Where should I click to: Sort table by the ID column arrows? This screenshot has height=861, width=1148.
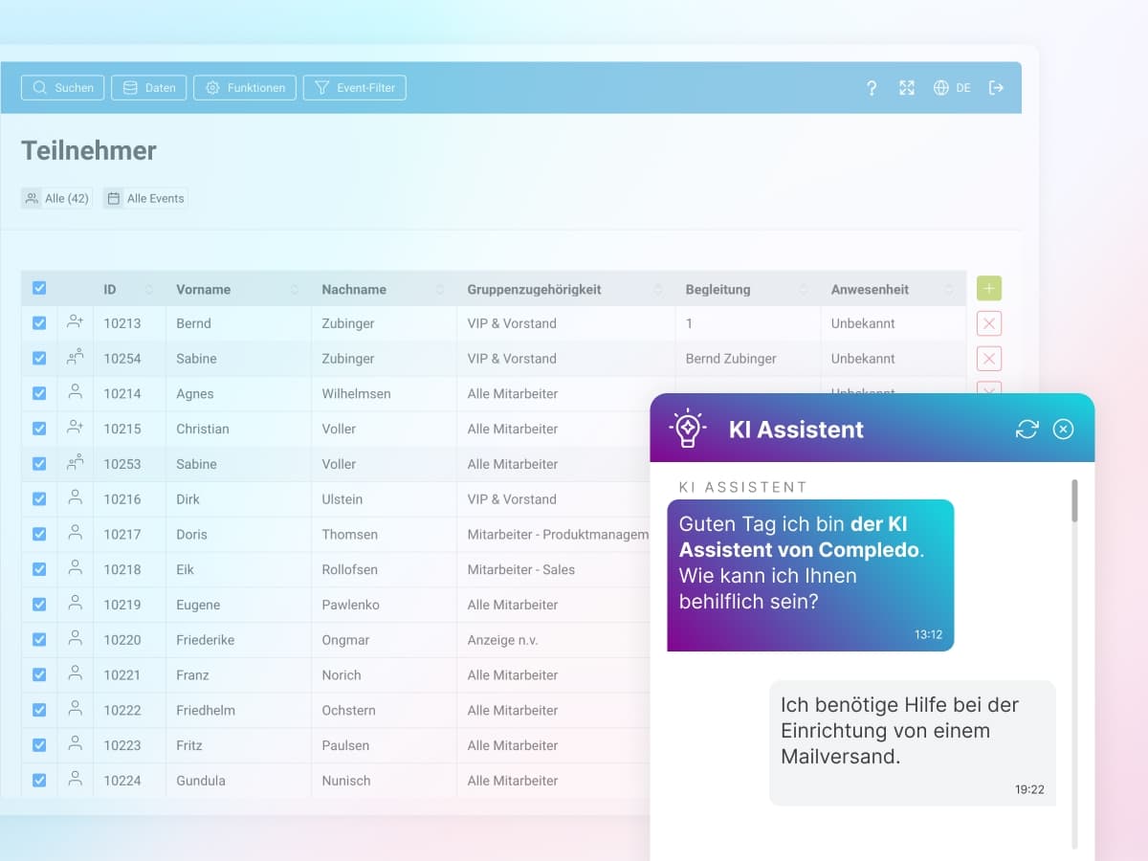(x=148, y=289)
